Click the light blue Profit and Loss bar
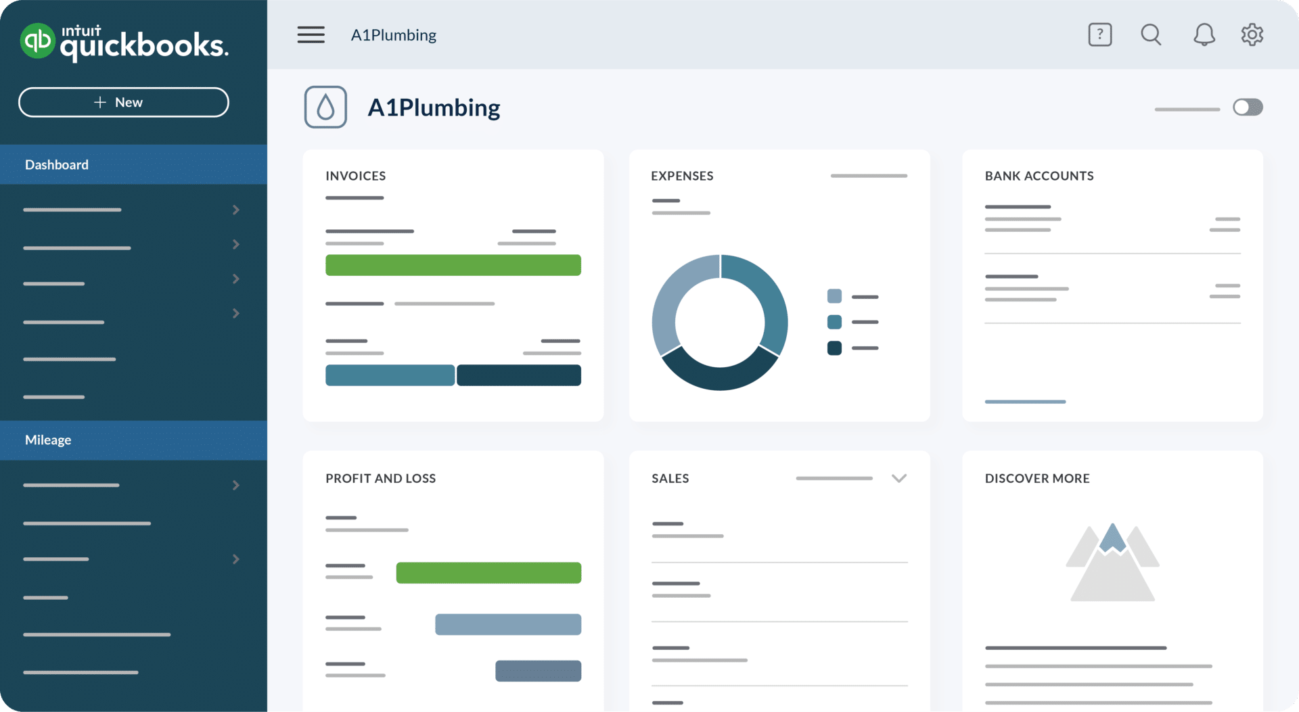The height and width of the screenshot is (712, 1299). [x=508, y=624]
